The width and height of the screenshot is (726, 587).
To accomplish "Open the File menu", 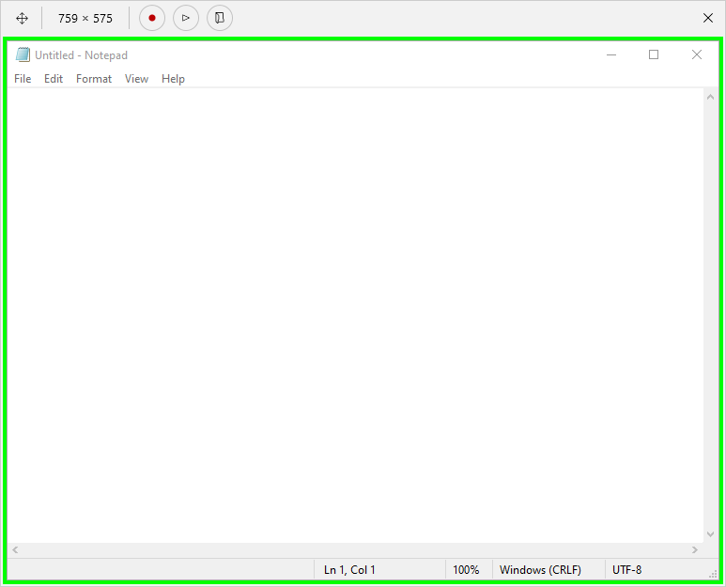I will coord(23,79).
